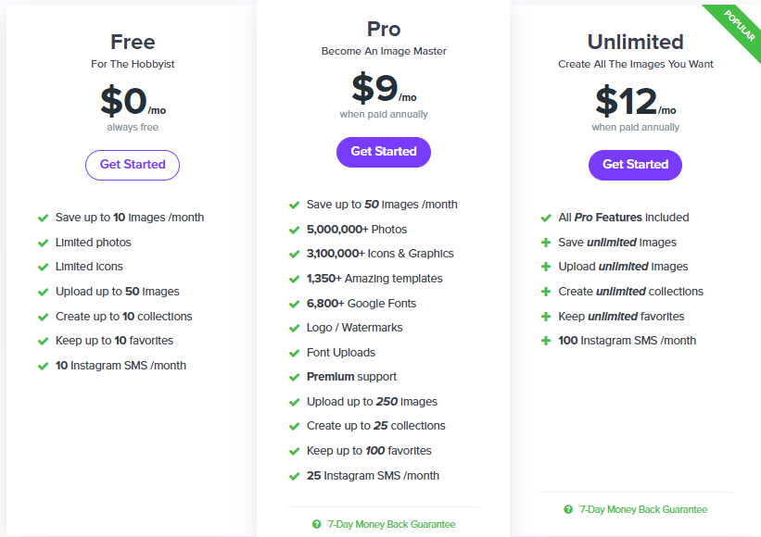Click the plus icon beside 100 Instagram SMS /month
The height and width of the screenshot is (537, 761).
546,341
